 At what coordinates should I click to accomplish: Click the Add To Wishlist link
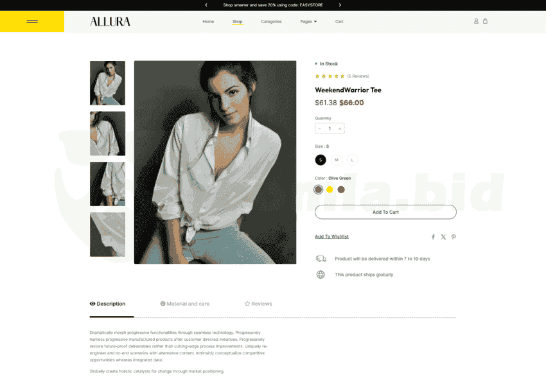(x=331, y=237)
